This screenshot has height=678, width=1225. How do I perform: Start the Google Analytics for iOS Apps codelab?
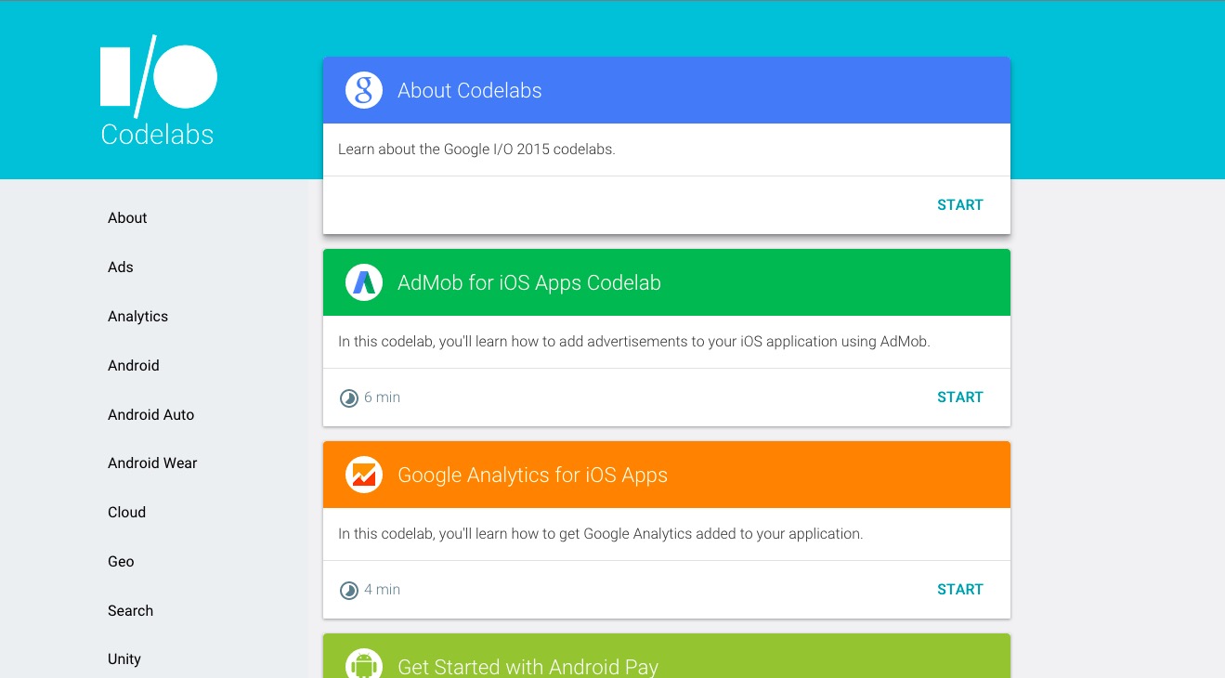959,590
